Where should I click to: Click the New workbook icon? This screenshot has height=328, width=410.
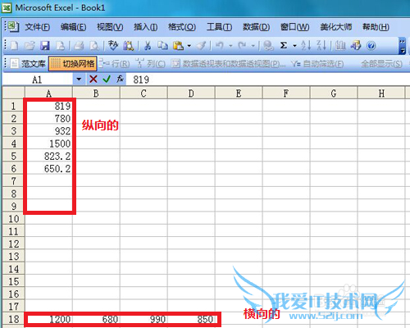14,45
